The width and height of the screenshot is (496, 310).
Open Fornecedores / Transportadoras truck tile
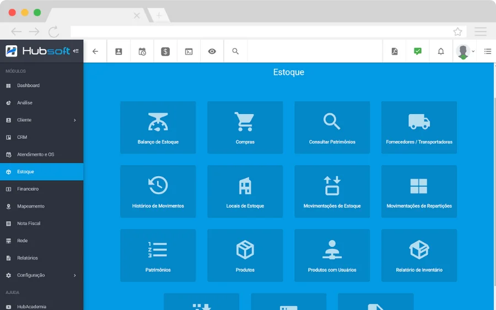tap(419, 128)
